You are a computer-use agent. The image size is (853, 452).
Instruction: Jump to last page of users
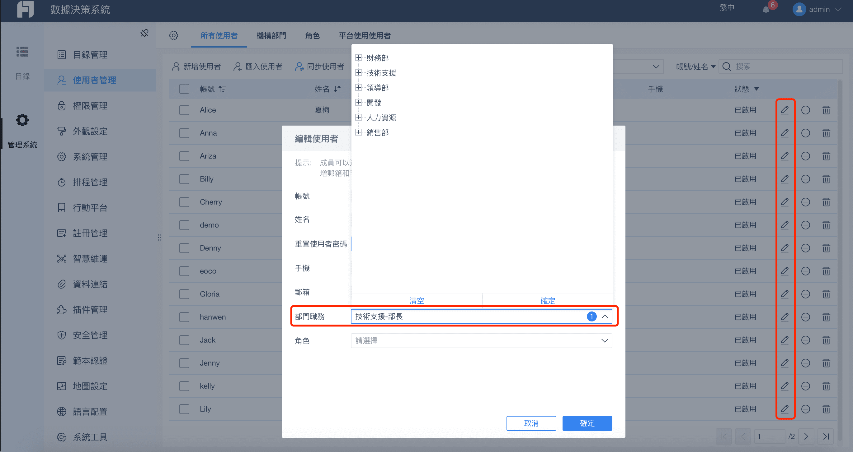(826, 436)
